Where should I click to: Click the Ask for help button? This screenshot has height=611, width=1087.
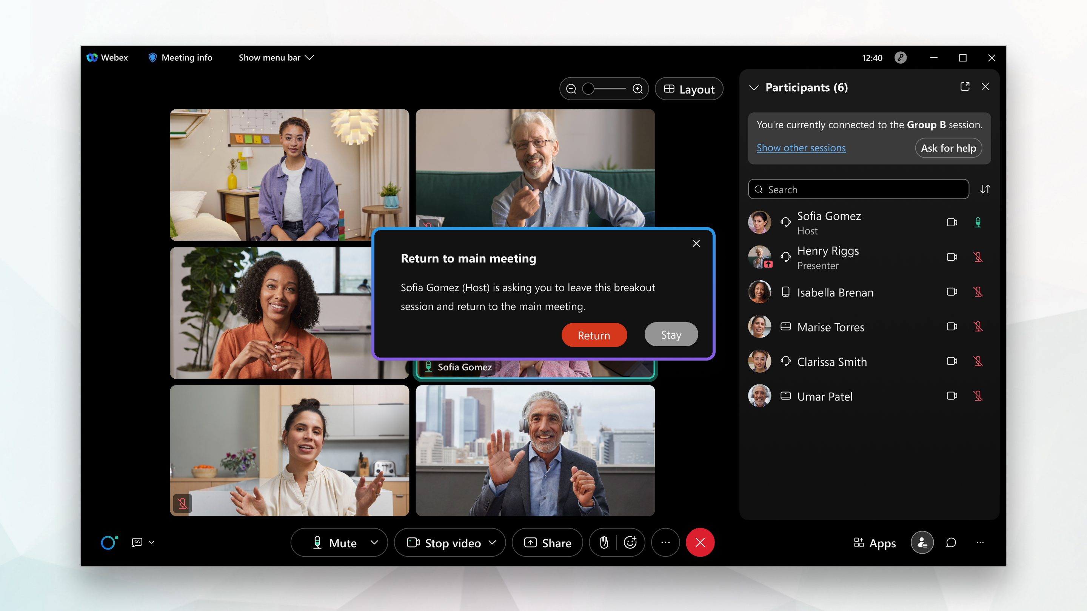coord(950,148)
